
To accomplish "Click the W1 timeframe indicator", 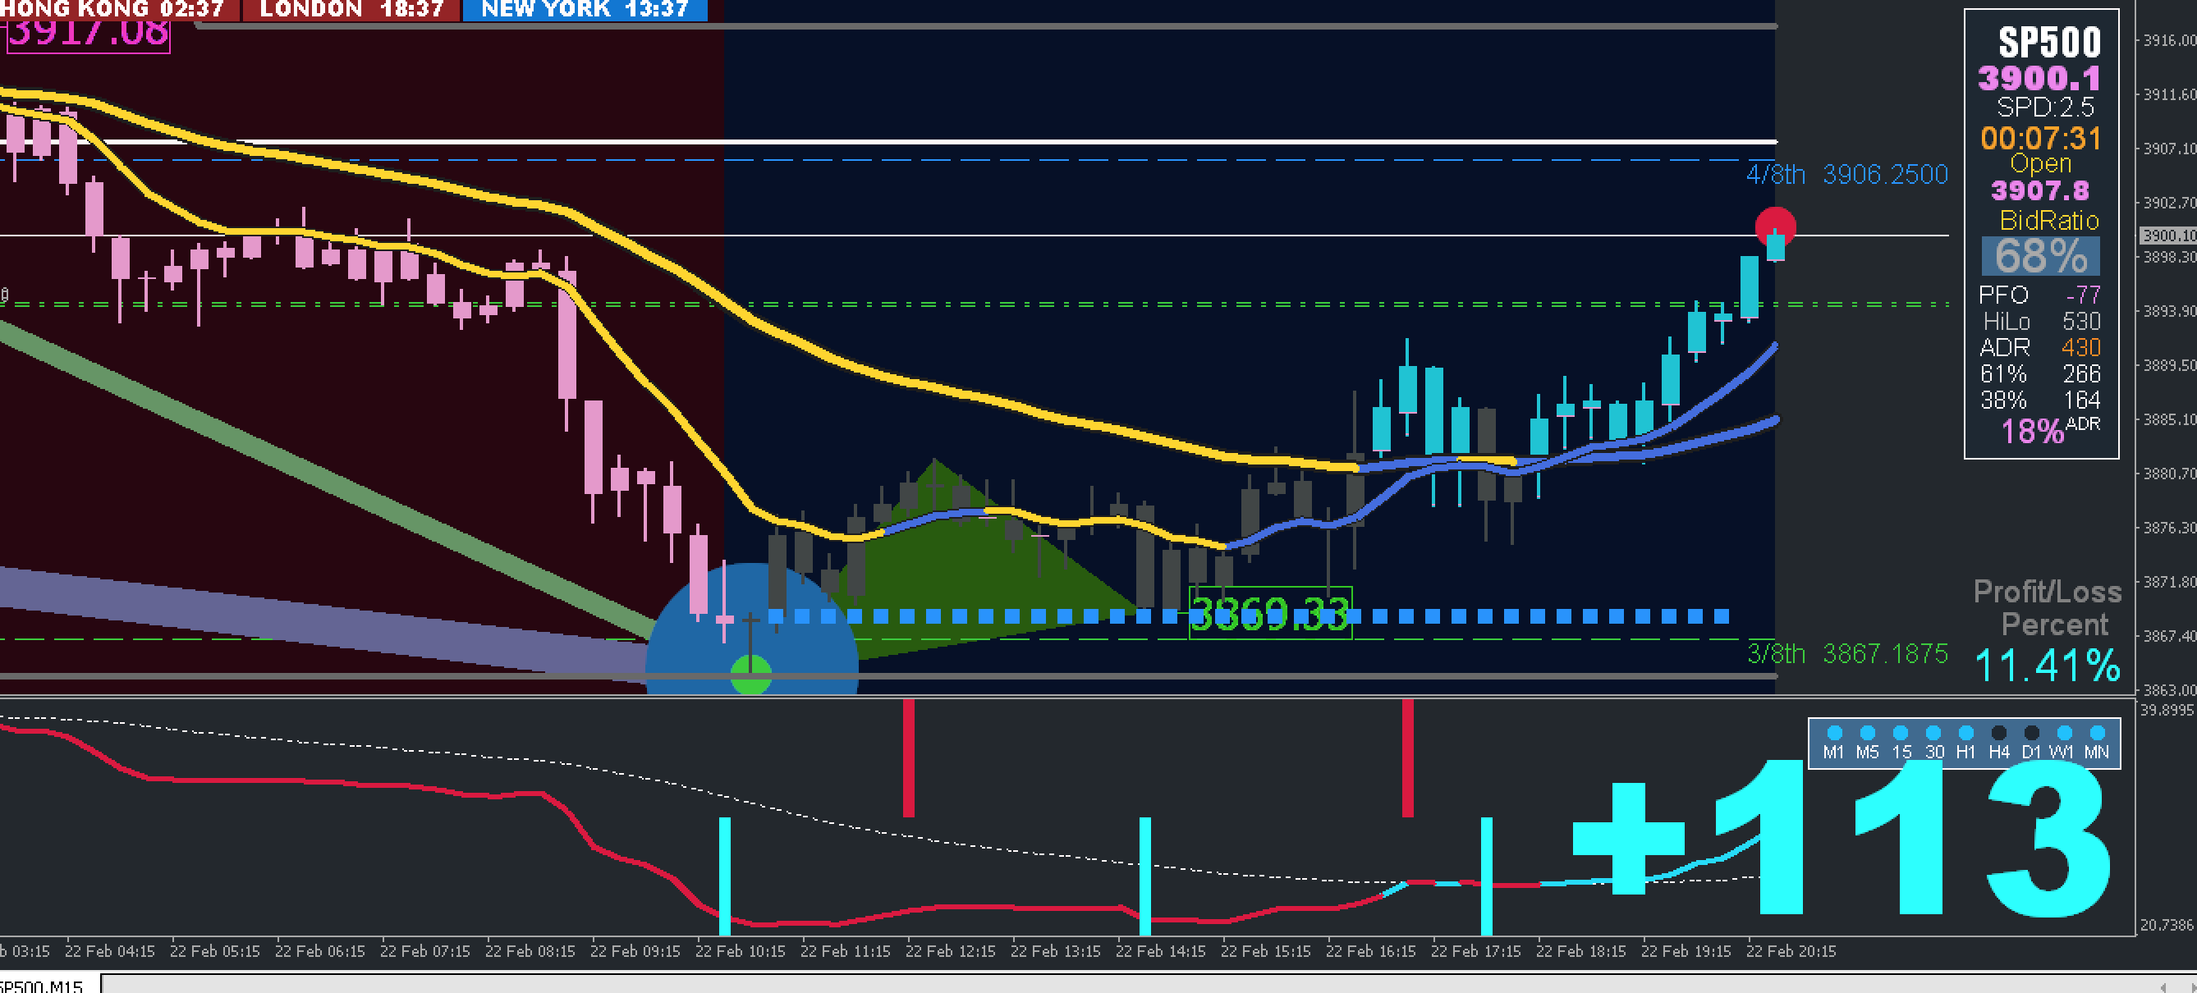I will (2064, 732).
